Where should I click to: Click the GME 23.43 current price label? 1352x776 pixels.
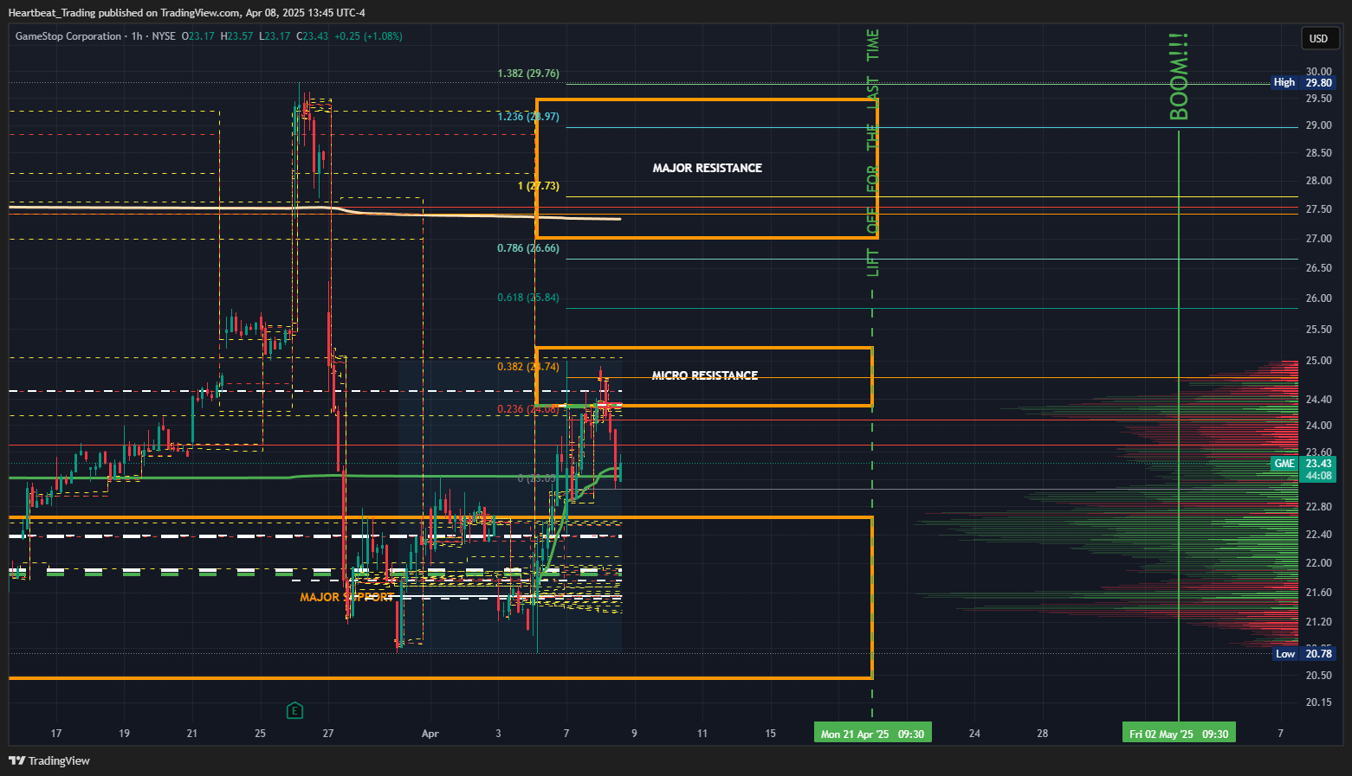(x=1303, y=469)
